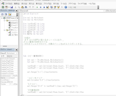Click the Redo arrow icon
The image size is (116, 96).
pyautogui.click(x=33, y=7)
